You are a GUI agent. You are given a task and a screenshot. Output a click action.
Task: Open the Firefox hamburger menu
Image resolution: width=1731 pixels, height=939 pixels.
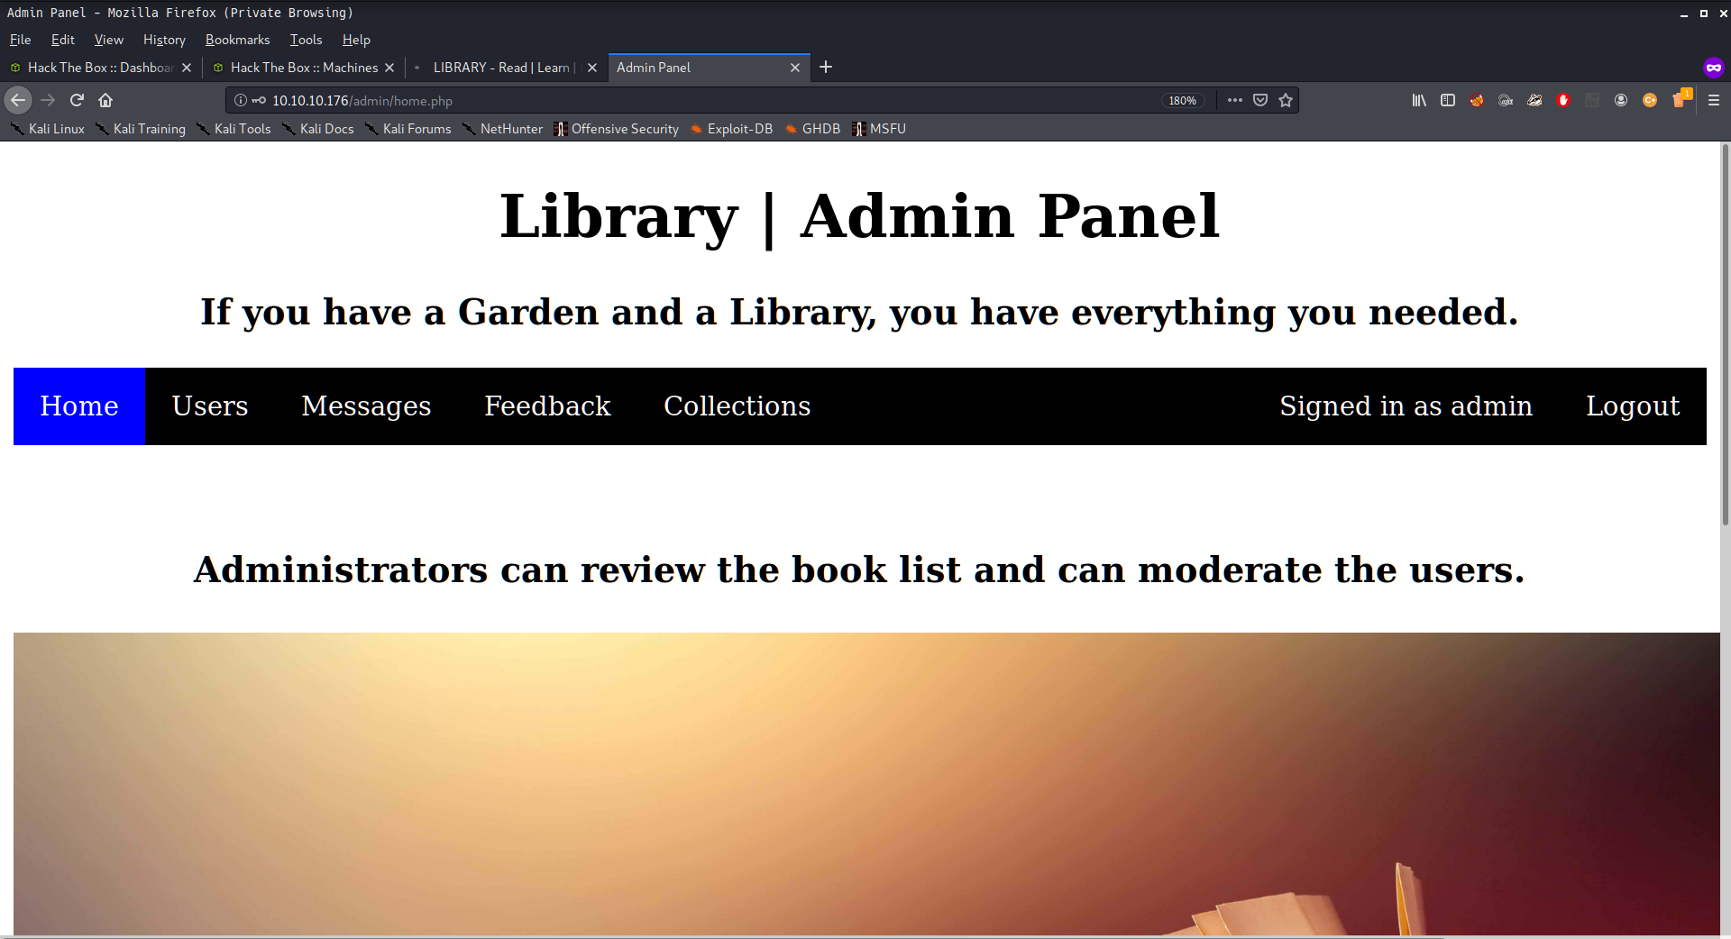pyautogui.click(x=1714, y=100)
